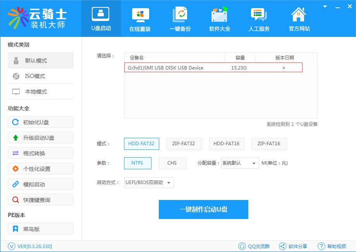Click the swap arrows icon on 格式转换
Screen dimensions: 356x252
tap(15, 153)
